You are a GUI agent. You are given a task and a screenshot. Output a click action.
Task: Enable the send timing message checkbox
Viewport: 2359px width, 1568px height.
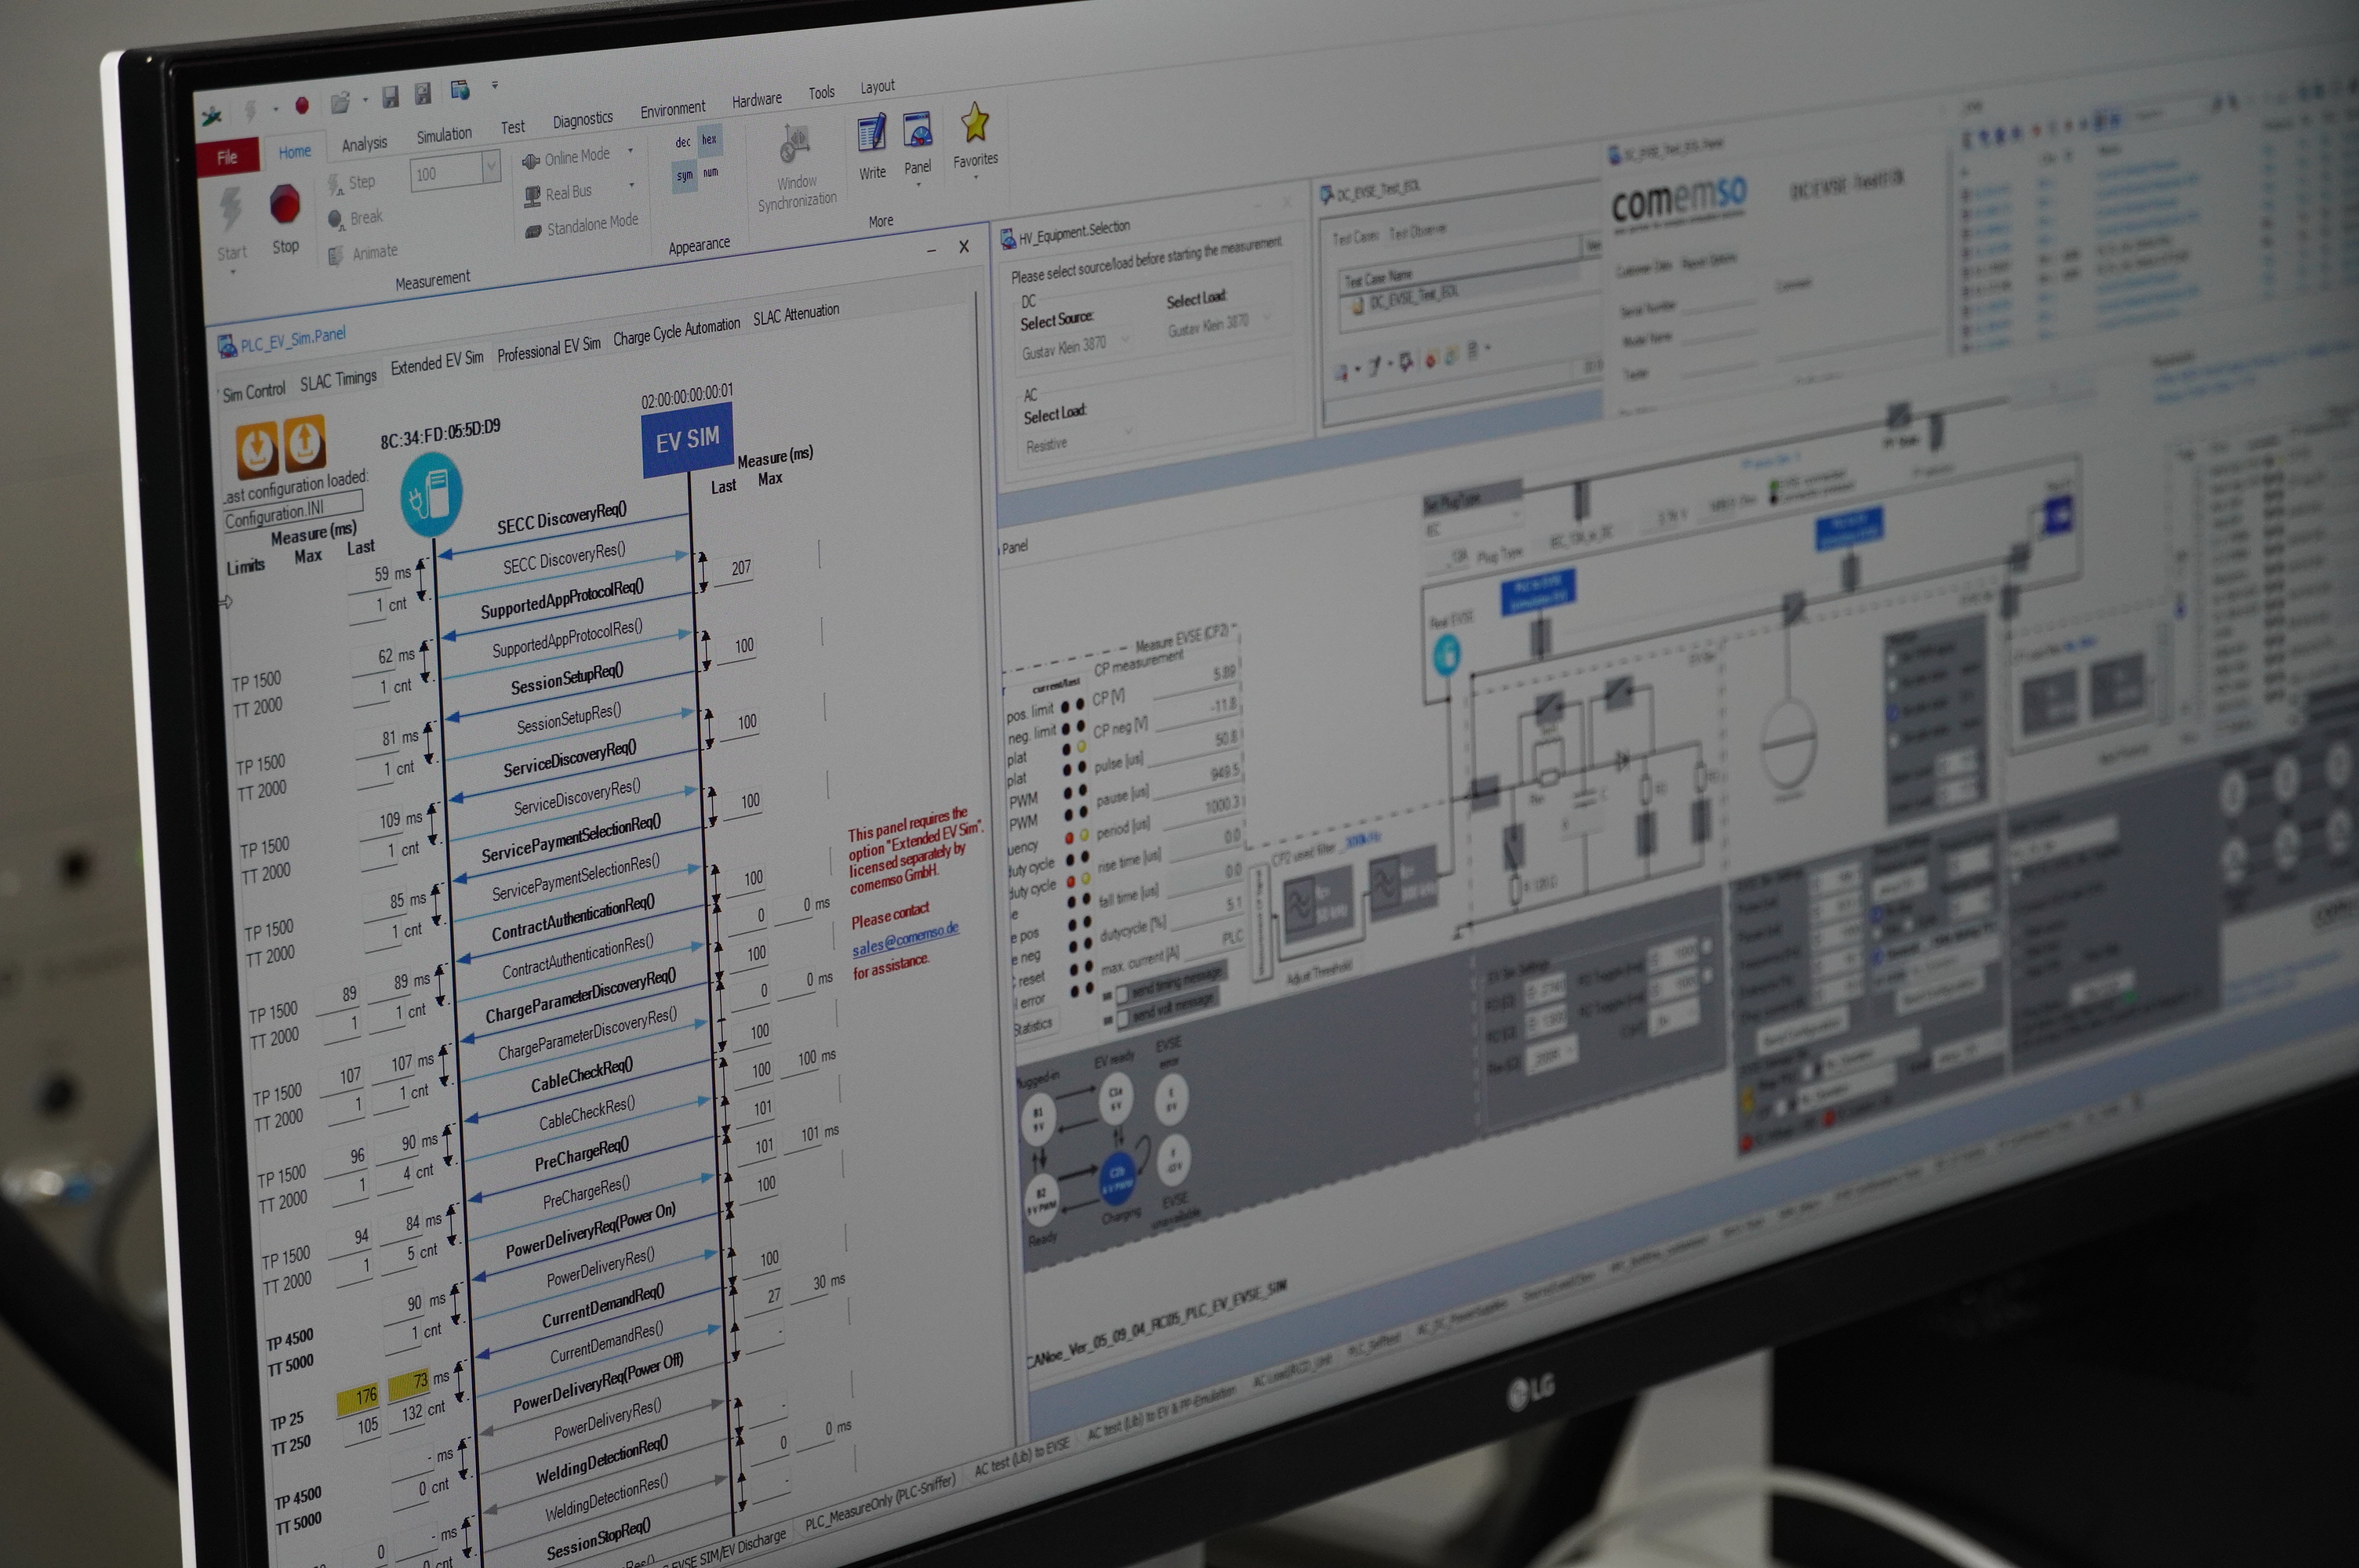click(1122, 993)
